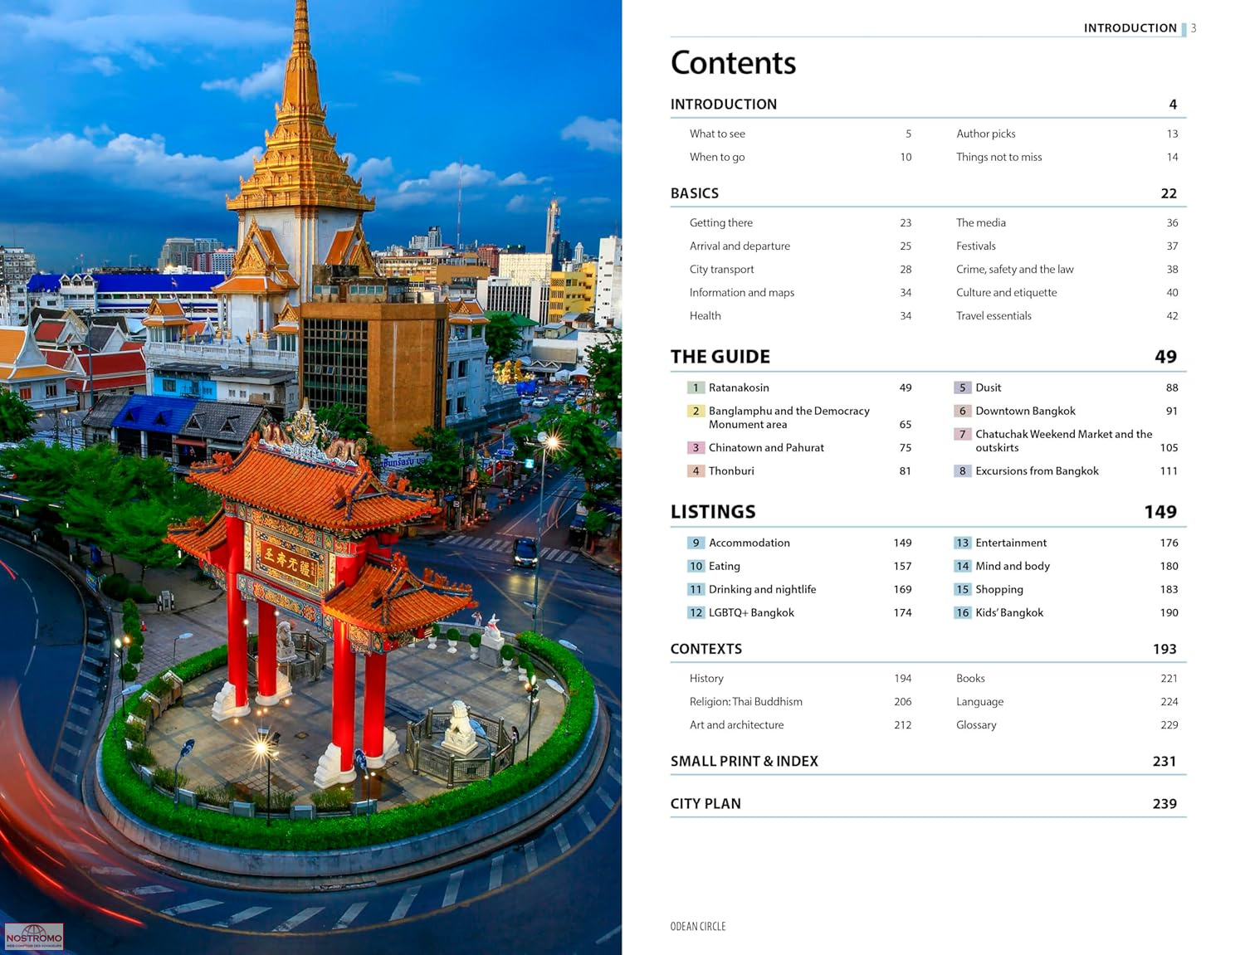Select the SMALL PRINT & INDEX heading

[x=745, y=761]
